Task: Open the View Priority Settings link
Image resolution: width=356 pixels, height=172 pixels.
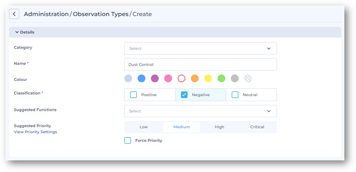Action: pyautogui.click(x=36, y=132)
